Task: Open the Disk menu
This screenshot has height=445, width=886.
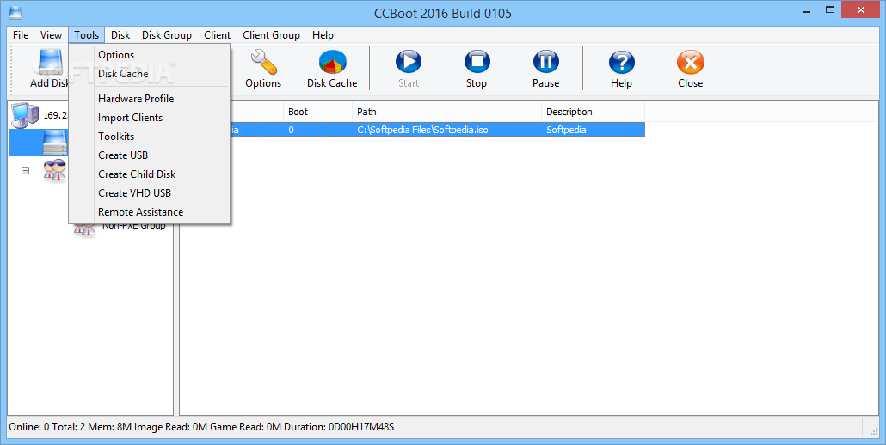Action: [x=120, y=35]
